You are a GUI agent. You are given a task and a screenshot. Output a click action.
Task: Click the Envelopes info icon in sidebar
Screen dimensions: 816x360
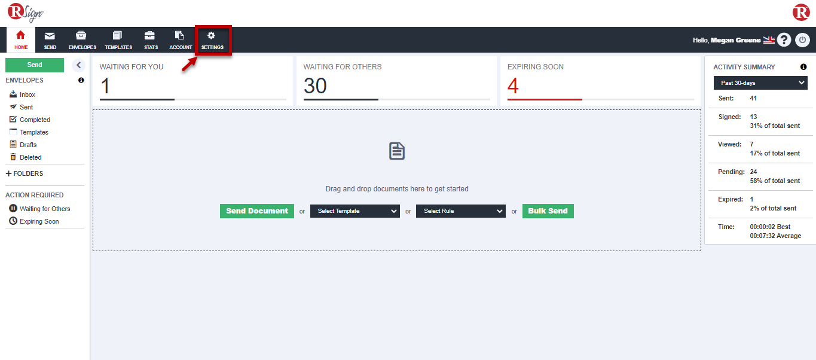pos(81,80)
